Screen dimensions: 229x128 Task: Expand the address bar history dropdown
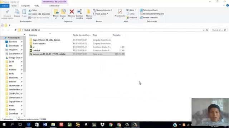click(204, 30)
